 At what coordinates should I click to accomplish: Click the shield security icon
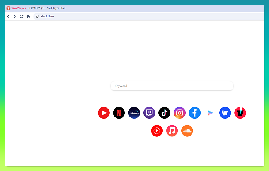click(37, 17)
